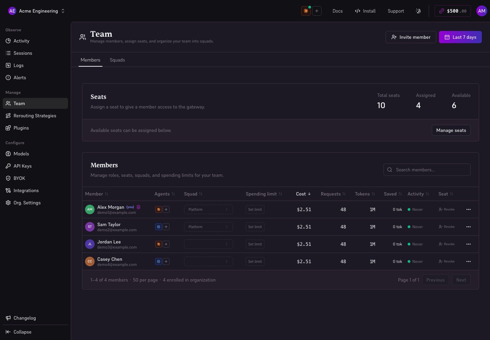The height and width of the screenshot is (340, 490).
Task: Open more options for Alex Morgan
Action: click(469, 209)
